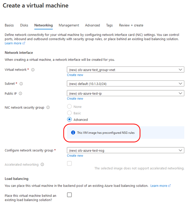The height and width of the screenshot is (205, 192).
Task: Select the Advanced radio button
Action: 69,119
